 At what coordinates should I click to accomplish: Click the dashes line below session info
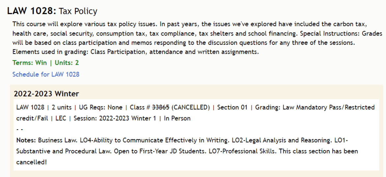click(20, 129)
